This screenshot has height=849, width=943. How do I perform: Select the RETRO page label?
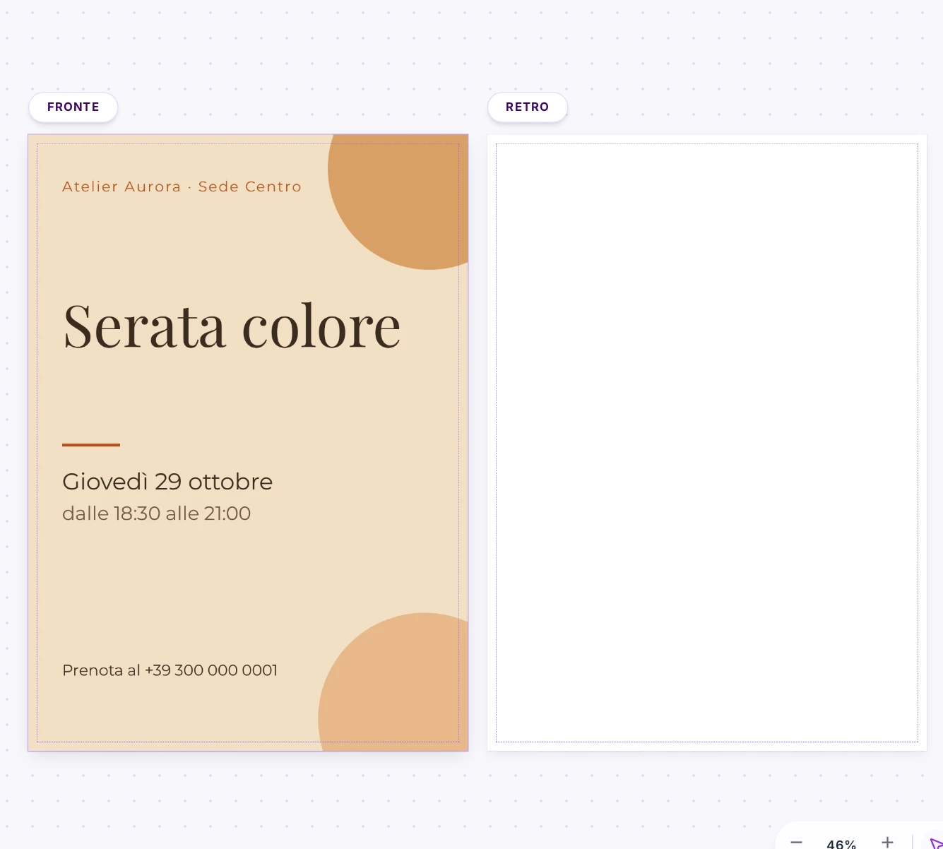coord(527,107)
